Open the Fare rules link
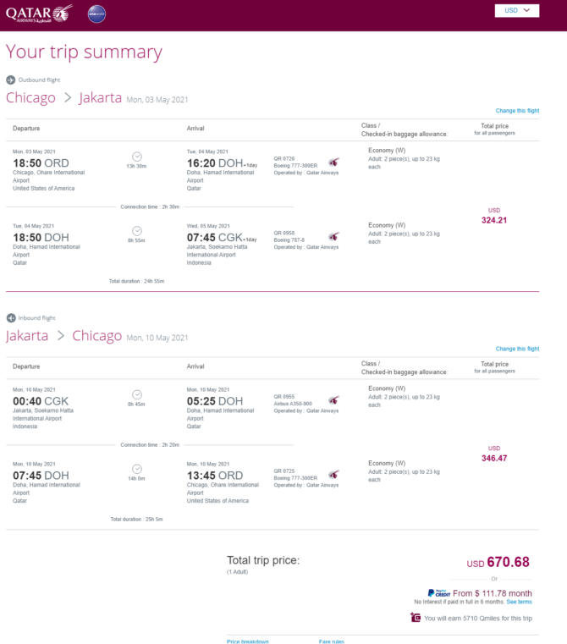Image resolution: width=567 pixels, height=644 pixels. [332, 641]
